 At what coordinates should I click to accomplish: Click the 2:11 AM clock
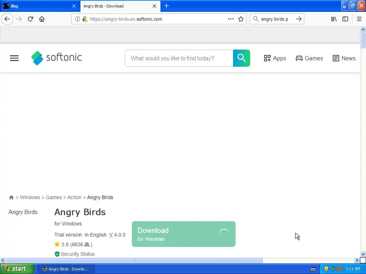click(353, 269)
